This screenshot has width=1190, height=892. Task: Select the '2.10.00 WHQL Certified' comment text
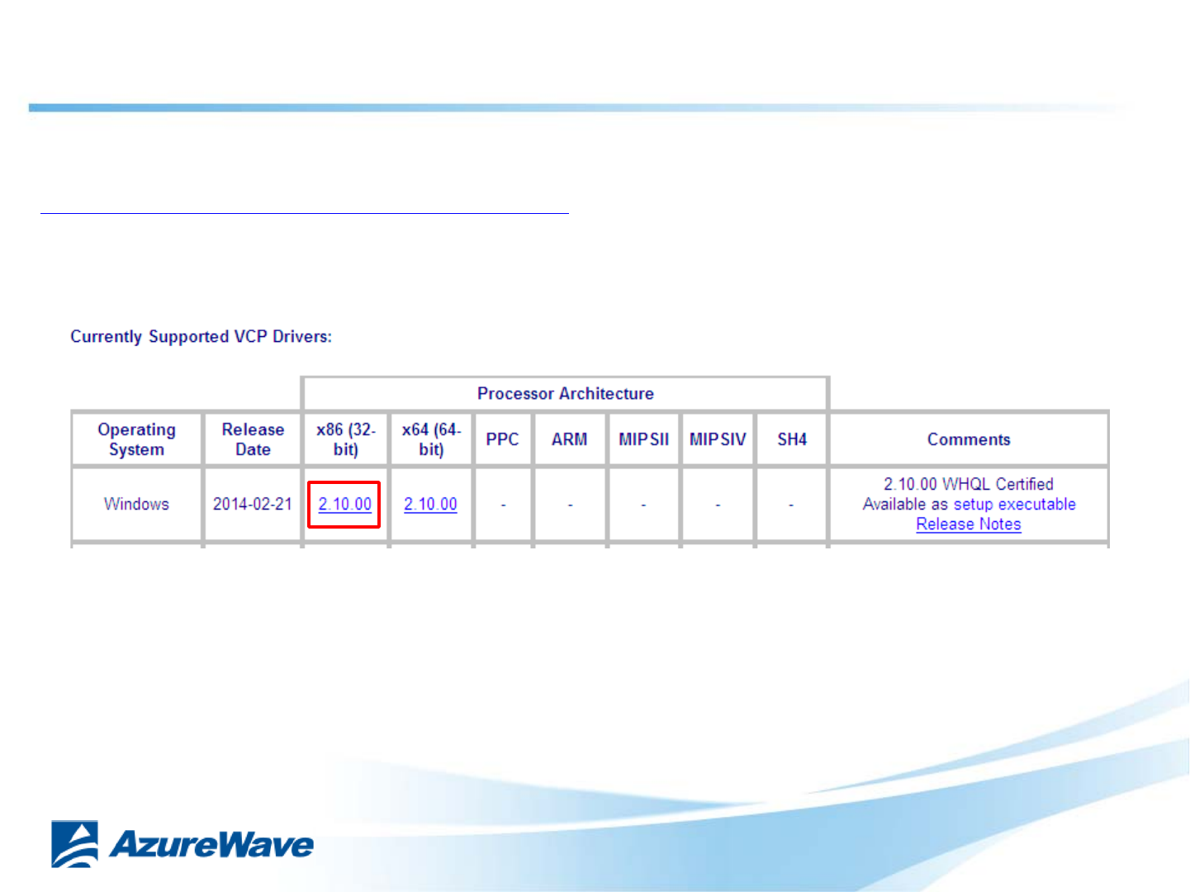[x=969, y=484]
